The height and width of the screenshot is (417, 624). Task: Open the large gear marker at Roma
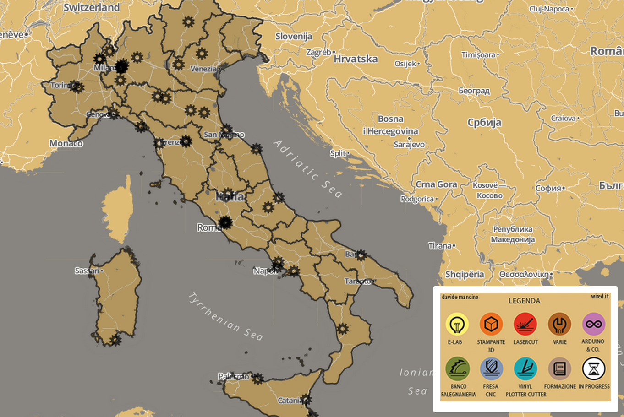225,222
